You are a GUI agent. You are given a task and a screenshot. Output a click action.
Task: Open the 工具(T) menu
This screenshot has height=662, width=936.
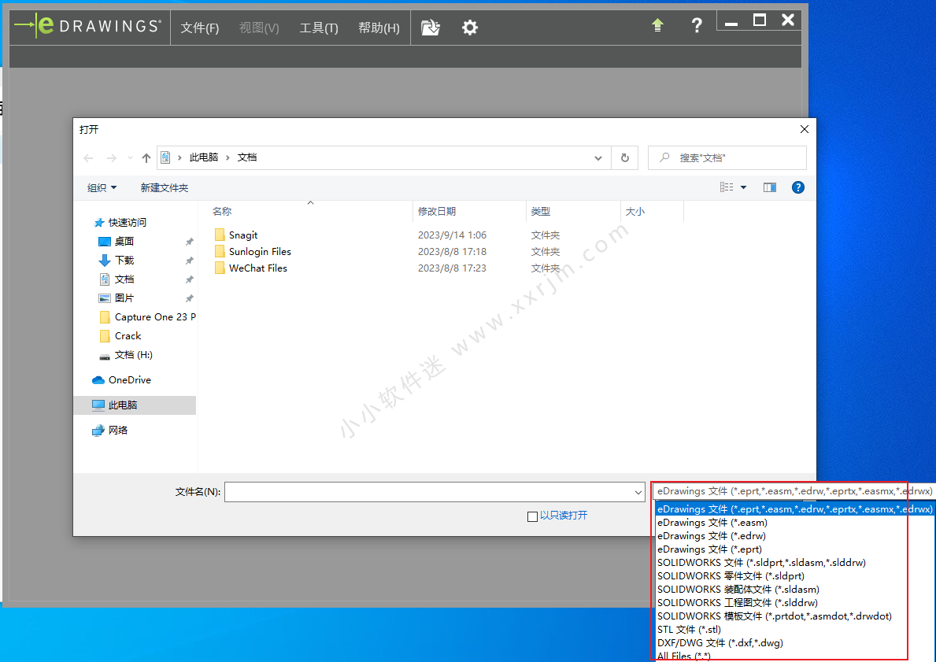pos(319,28)
